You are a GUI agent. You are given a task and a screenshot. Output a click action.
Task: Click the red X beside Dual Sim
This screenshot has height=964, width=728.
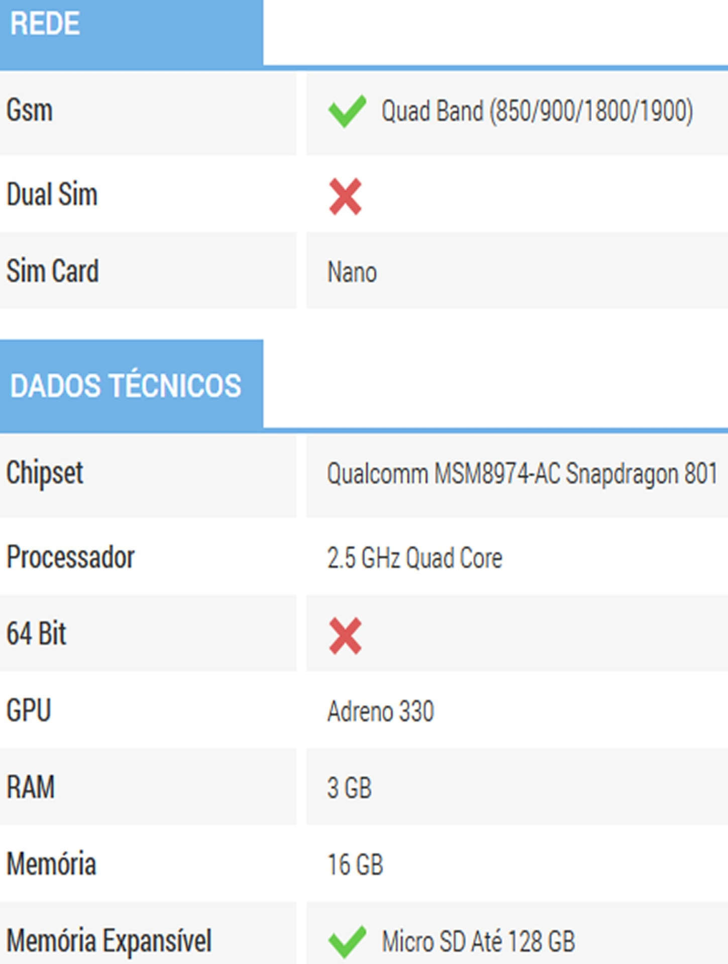tap(345, 196)
